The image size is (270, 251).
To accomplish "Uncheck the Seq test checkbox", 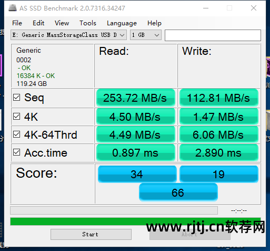I will coord(17,97).
